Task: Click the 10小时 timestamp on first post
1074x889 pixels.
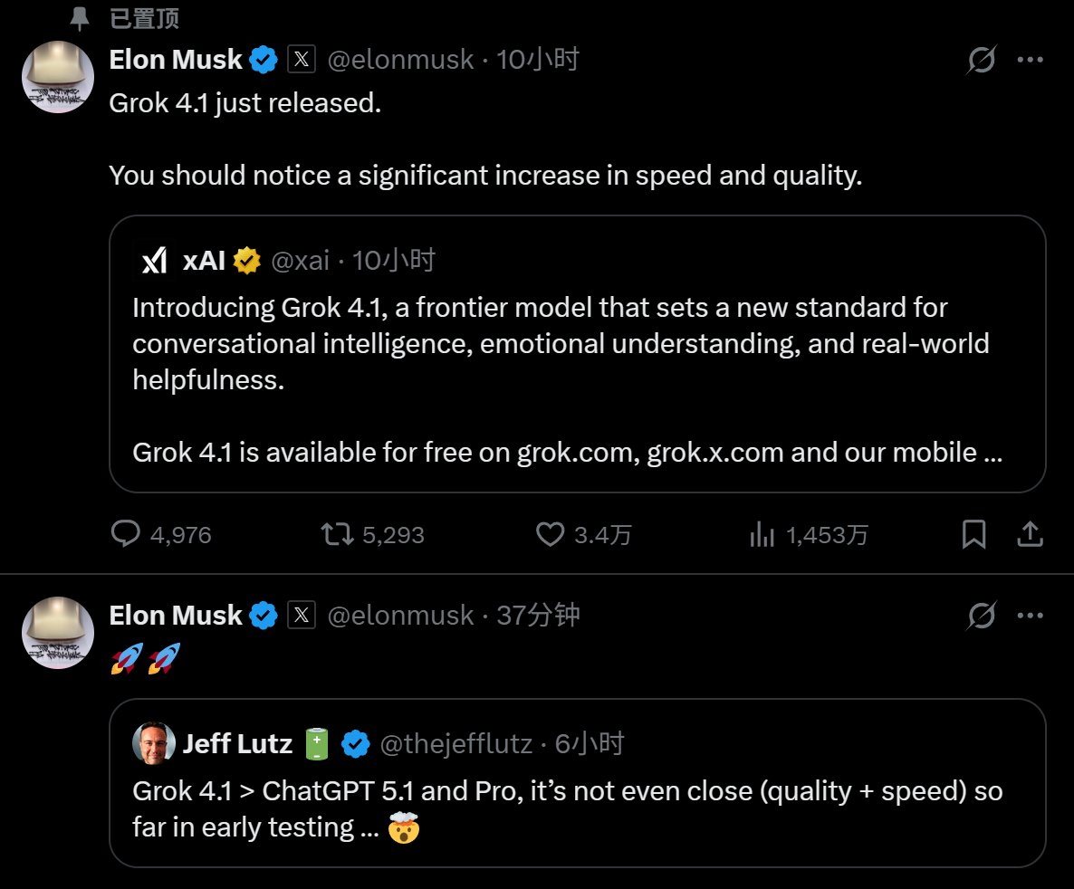Action: tap(538, 60)
